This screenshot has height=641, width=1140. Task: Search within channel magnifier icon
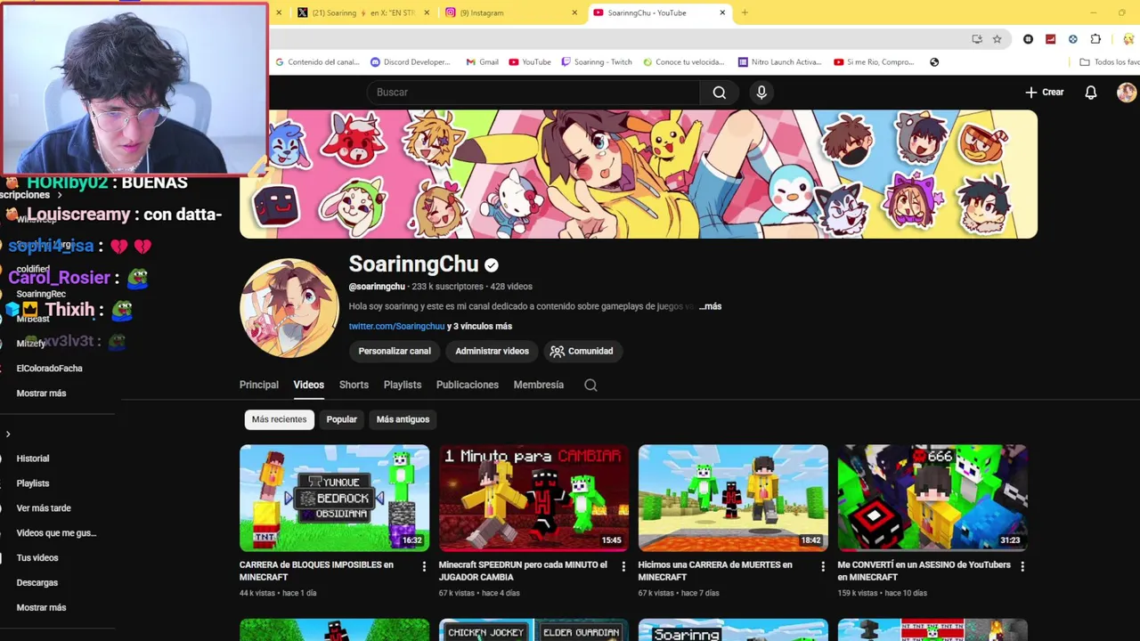590,385
